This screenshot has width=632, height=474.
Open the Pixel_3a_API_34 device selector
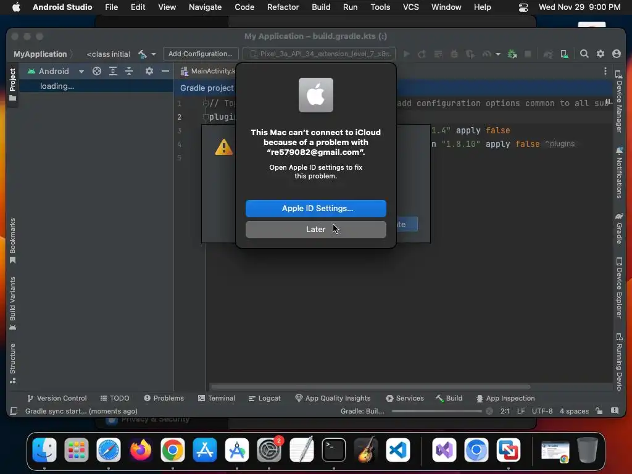319,54
